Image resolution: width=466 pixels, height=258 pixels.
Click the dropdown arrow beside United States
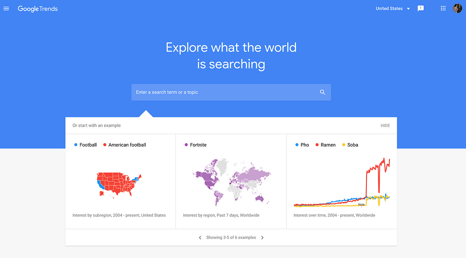pos(408,9)
